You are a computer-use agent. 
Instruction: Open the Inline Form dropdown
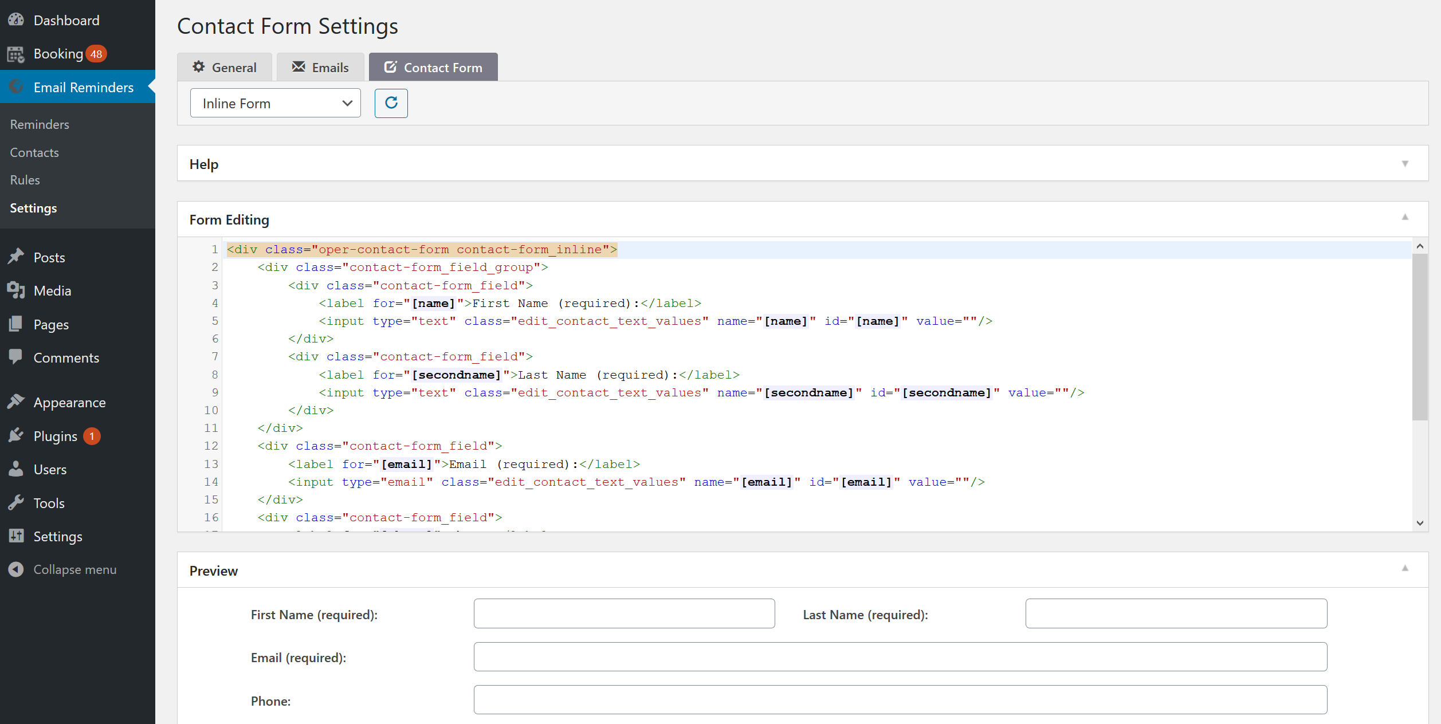(x=276, y=103)
